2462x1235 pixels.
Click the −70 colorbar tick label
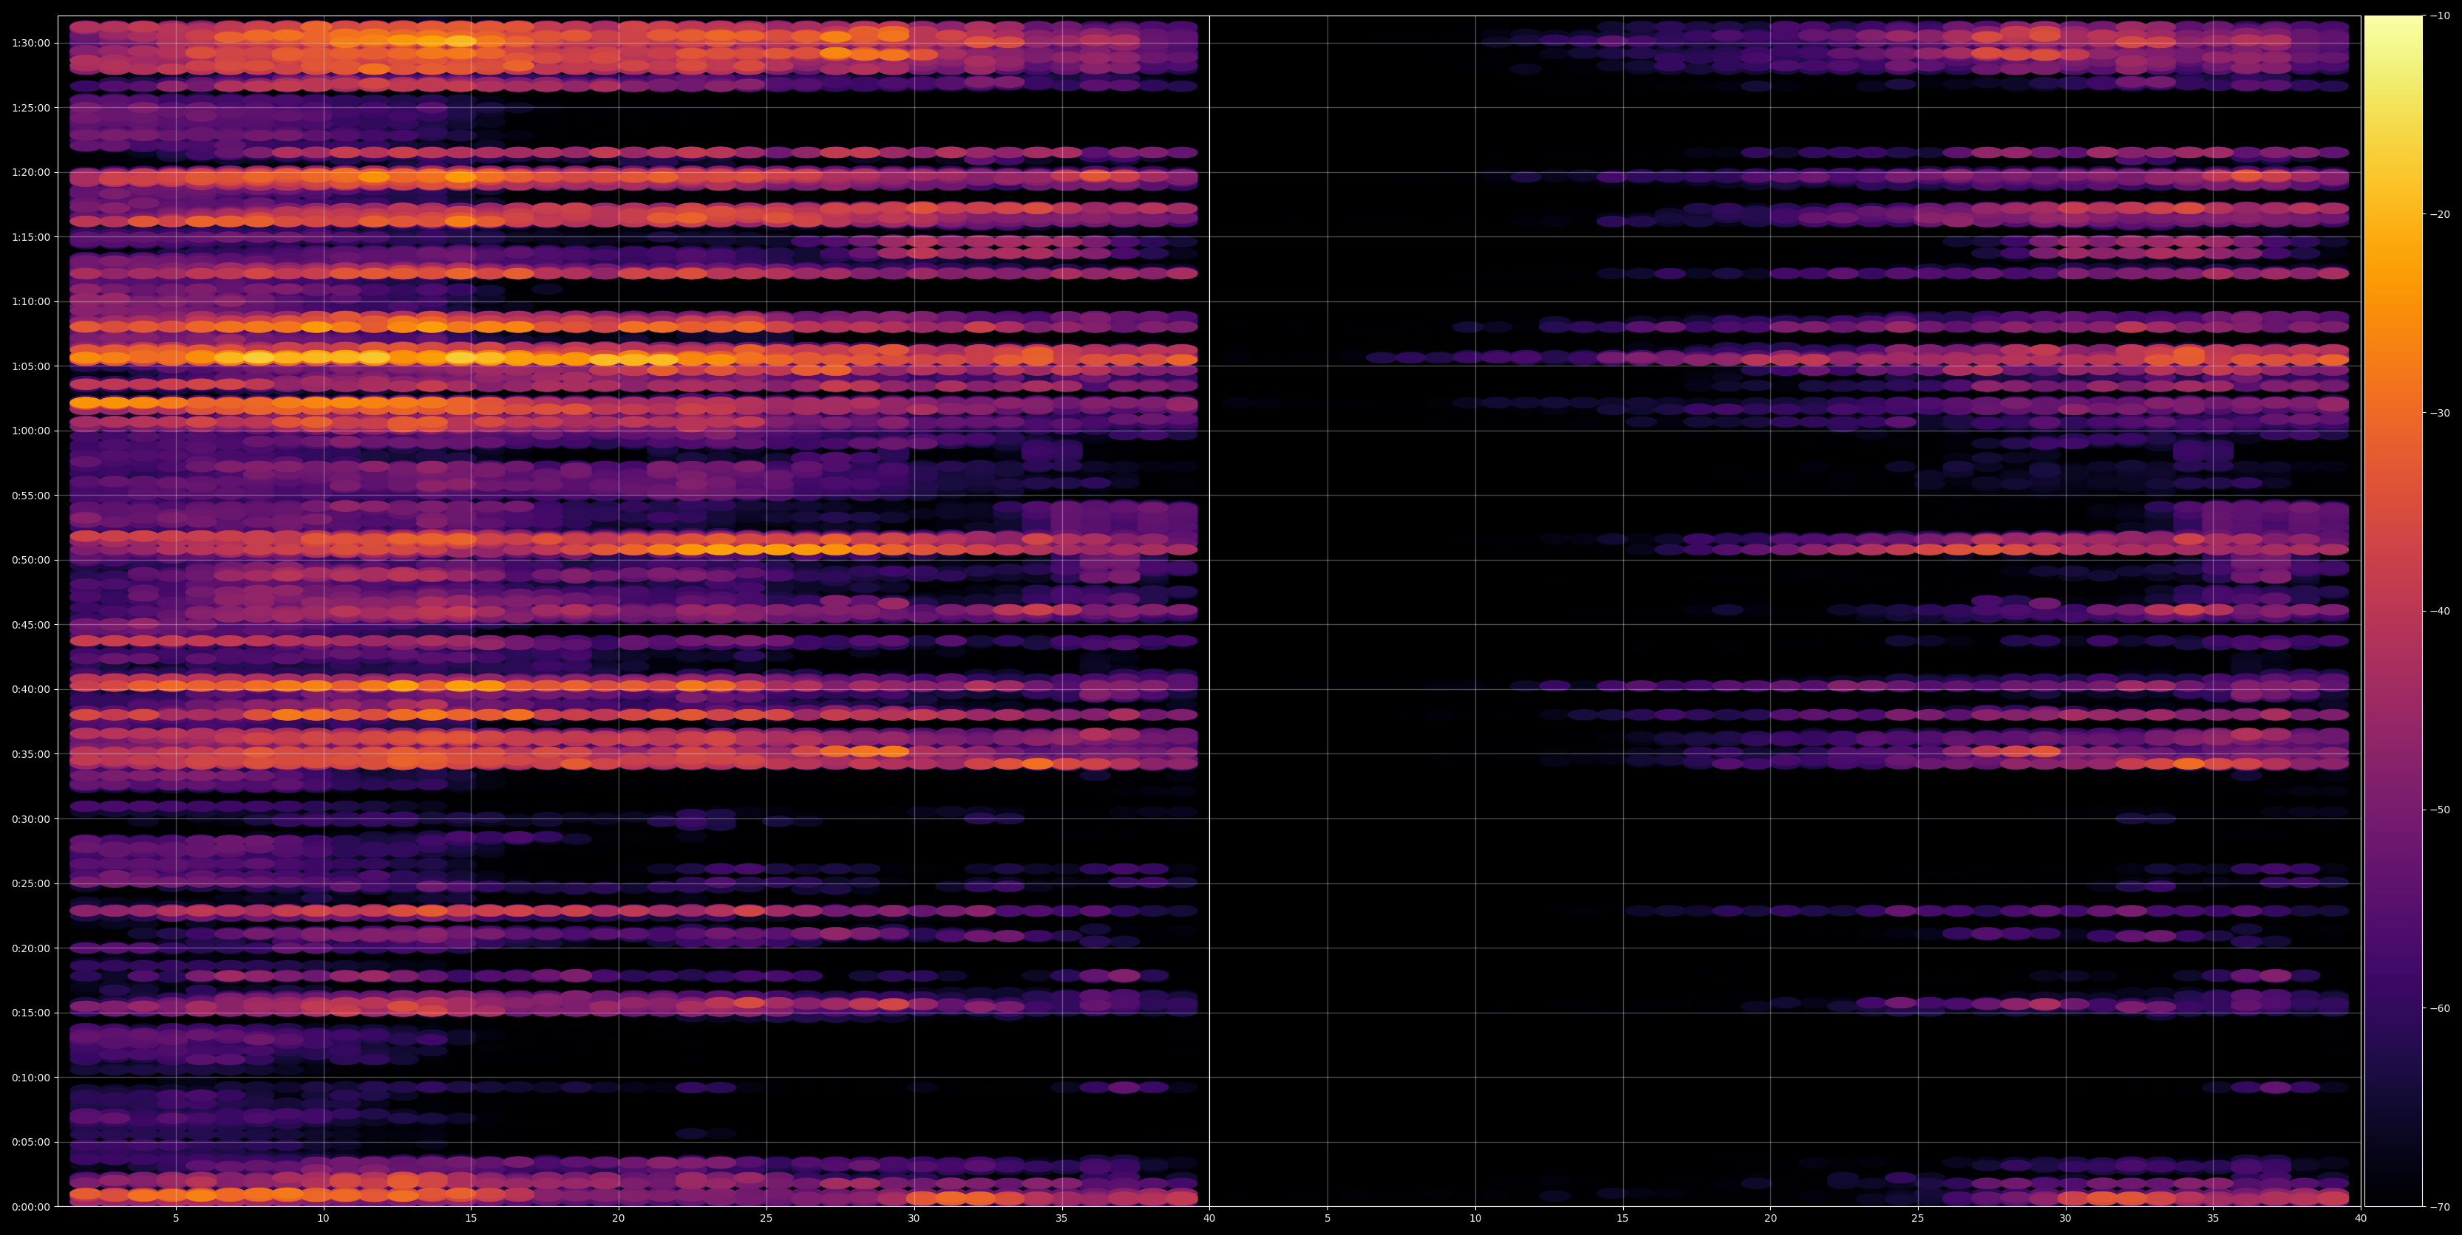2440,1206
